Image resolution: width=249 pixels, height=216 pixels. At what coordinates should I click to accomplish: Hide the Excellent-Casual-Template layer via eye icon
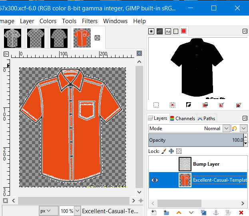point(155,180)
